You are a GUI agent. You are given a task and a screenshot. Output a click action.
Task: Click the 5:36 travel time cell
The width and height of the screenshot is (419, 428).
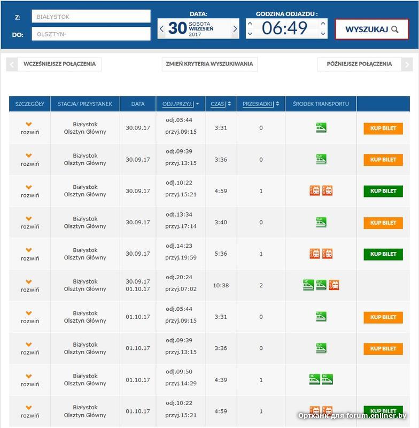click(x=221, y=254)
